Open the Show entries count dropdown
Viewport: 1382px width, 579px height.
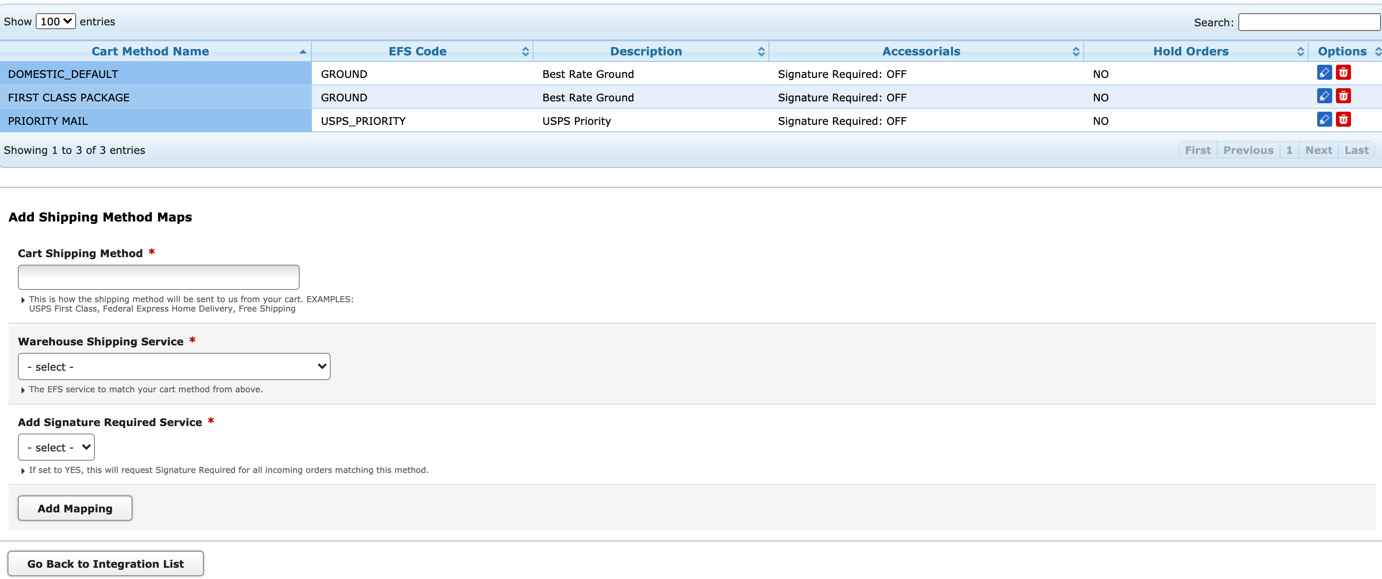(56, 22)
